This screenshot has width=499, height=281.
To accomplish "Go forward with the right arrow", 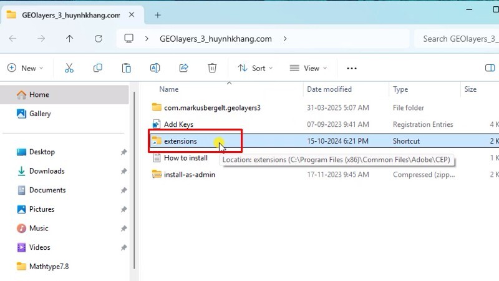I will coord(41,39).
